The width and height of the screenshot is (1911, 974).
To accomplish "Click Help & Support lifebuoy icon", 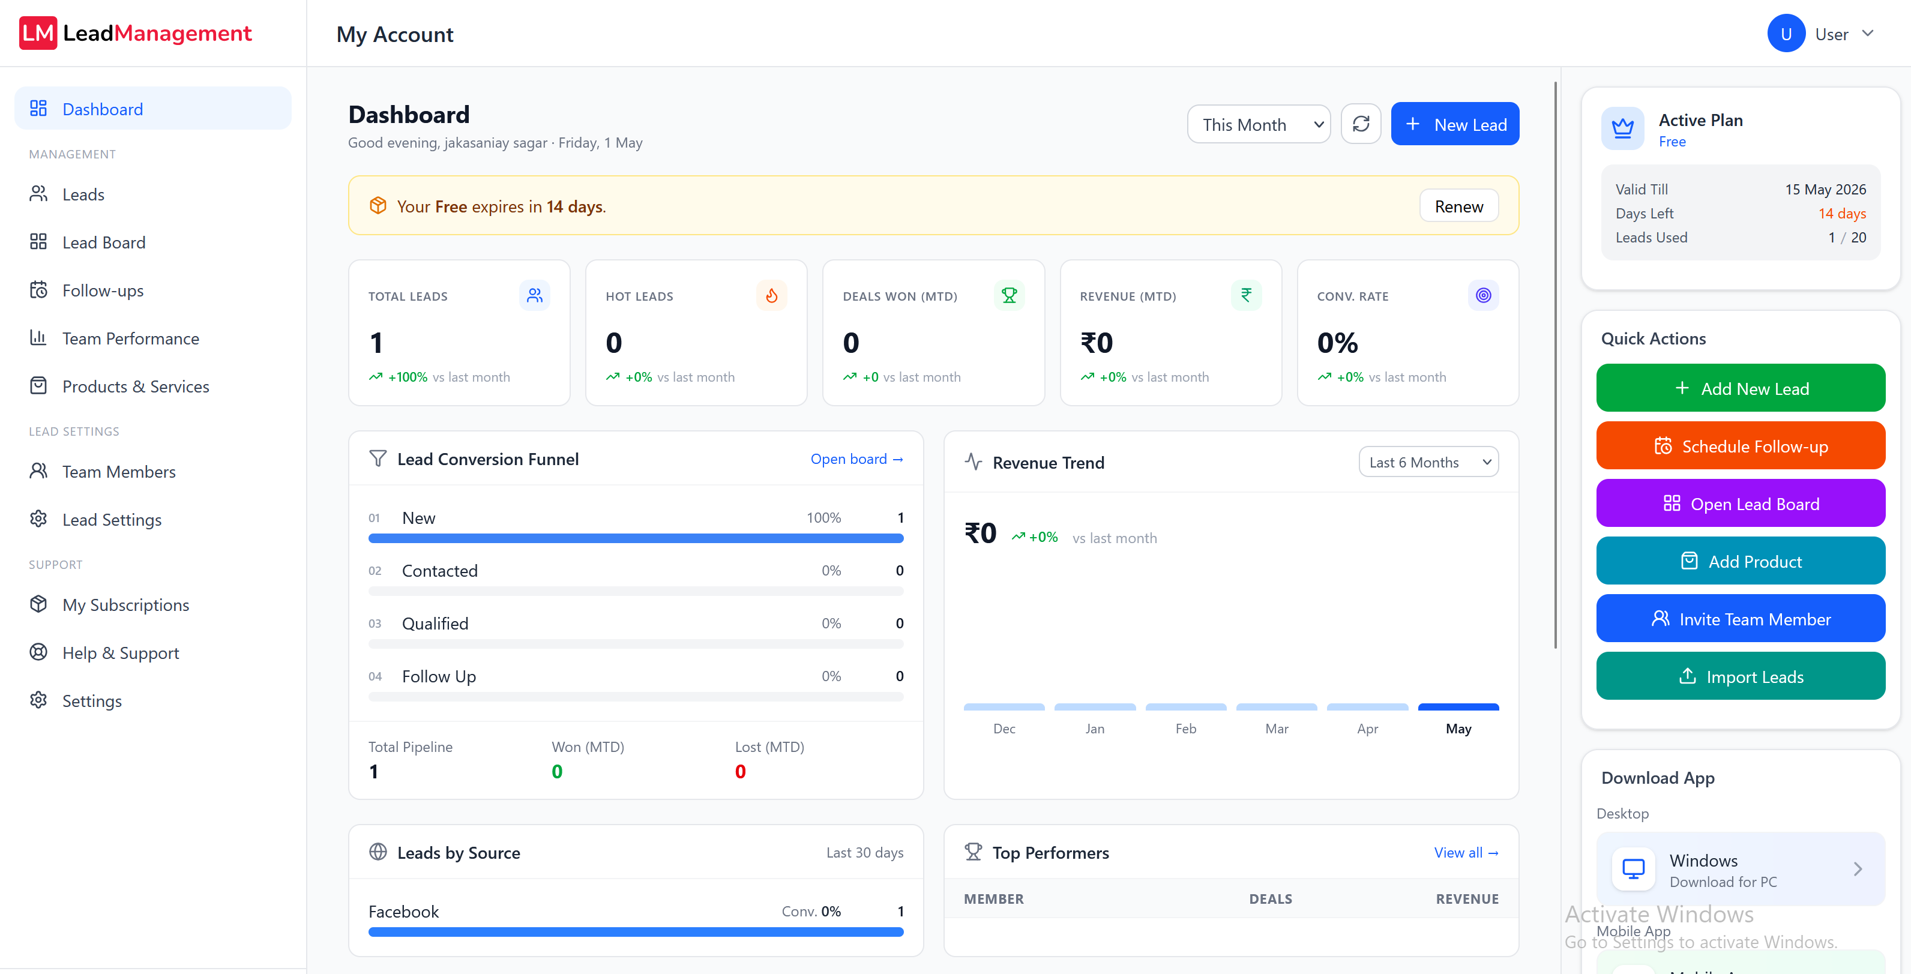I will (38, 652).
